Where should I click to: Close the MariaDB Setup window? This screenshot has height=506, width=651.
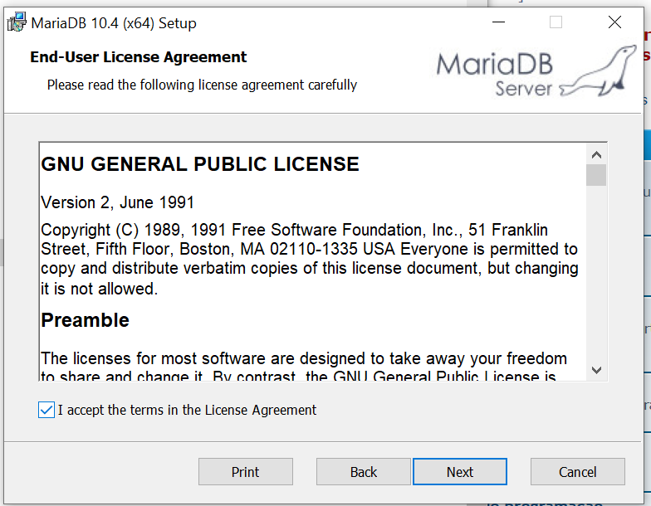pos(614,23)
